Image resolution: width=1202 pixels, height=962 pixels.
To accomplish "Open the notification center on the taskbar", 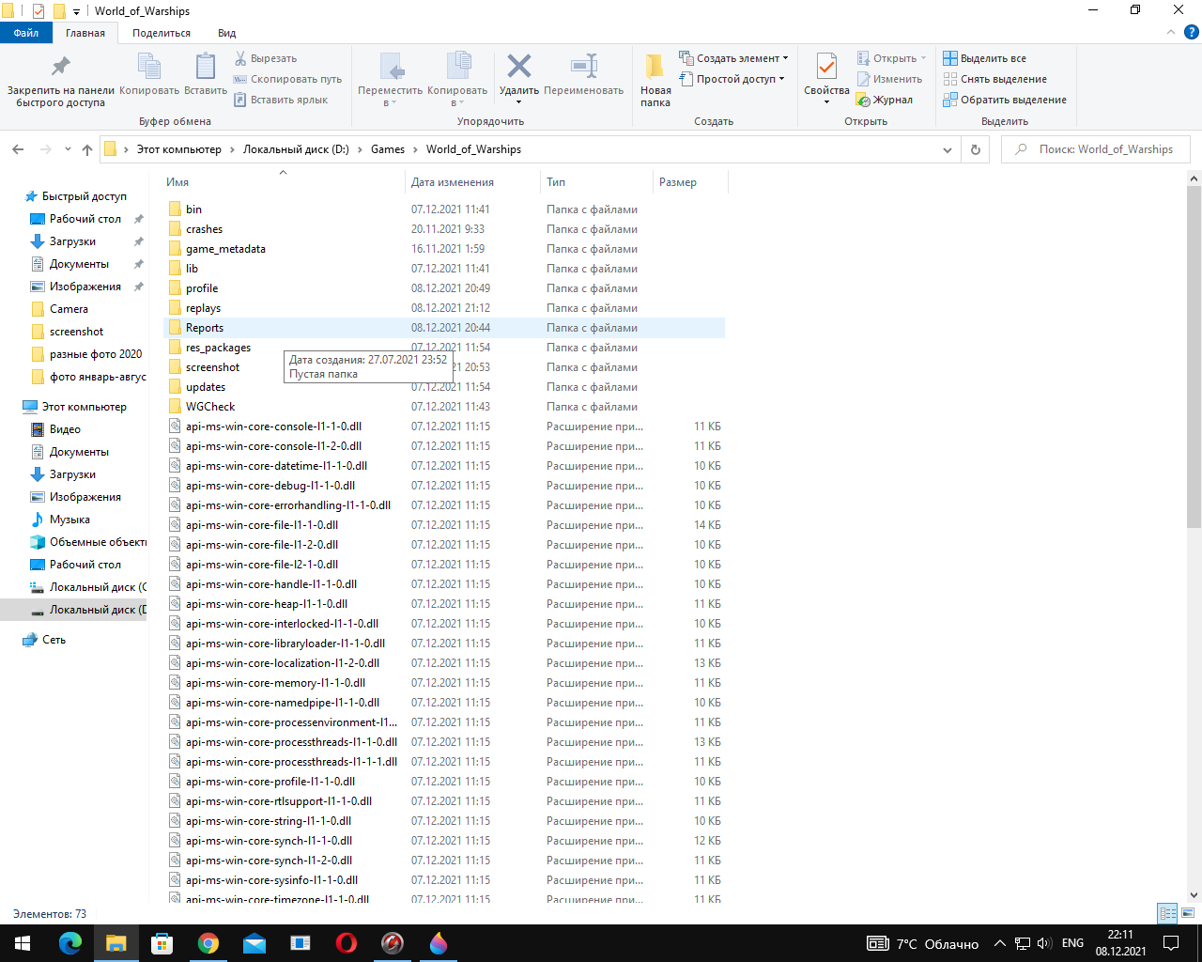I will click(1171, 943).
